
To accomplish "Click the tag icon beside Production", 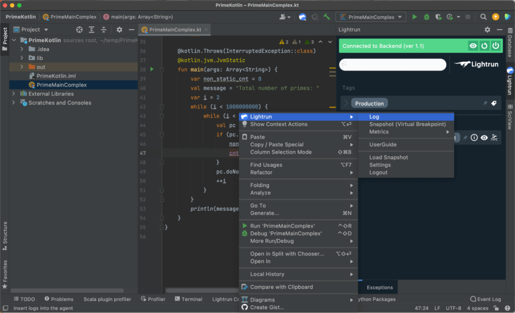I will 494,103.
